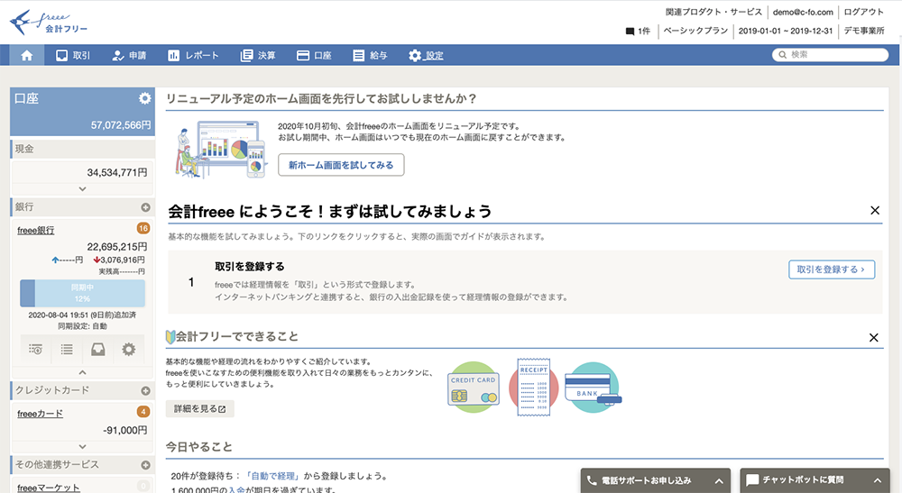
Task: Open the 設定 menu
Action: [x=426, y=55]
